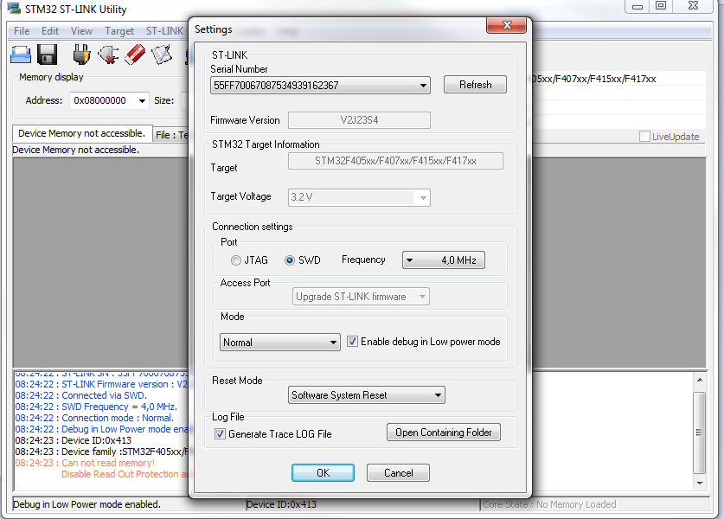
Task: Click the log line 'Connection mode : Normal.'
Action: (x=94, y=418)
